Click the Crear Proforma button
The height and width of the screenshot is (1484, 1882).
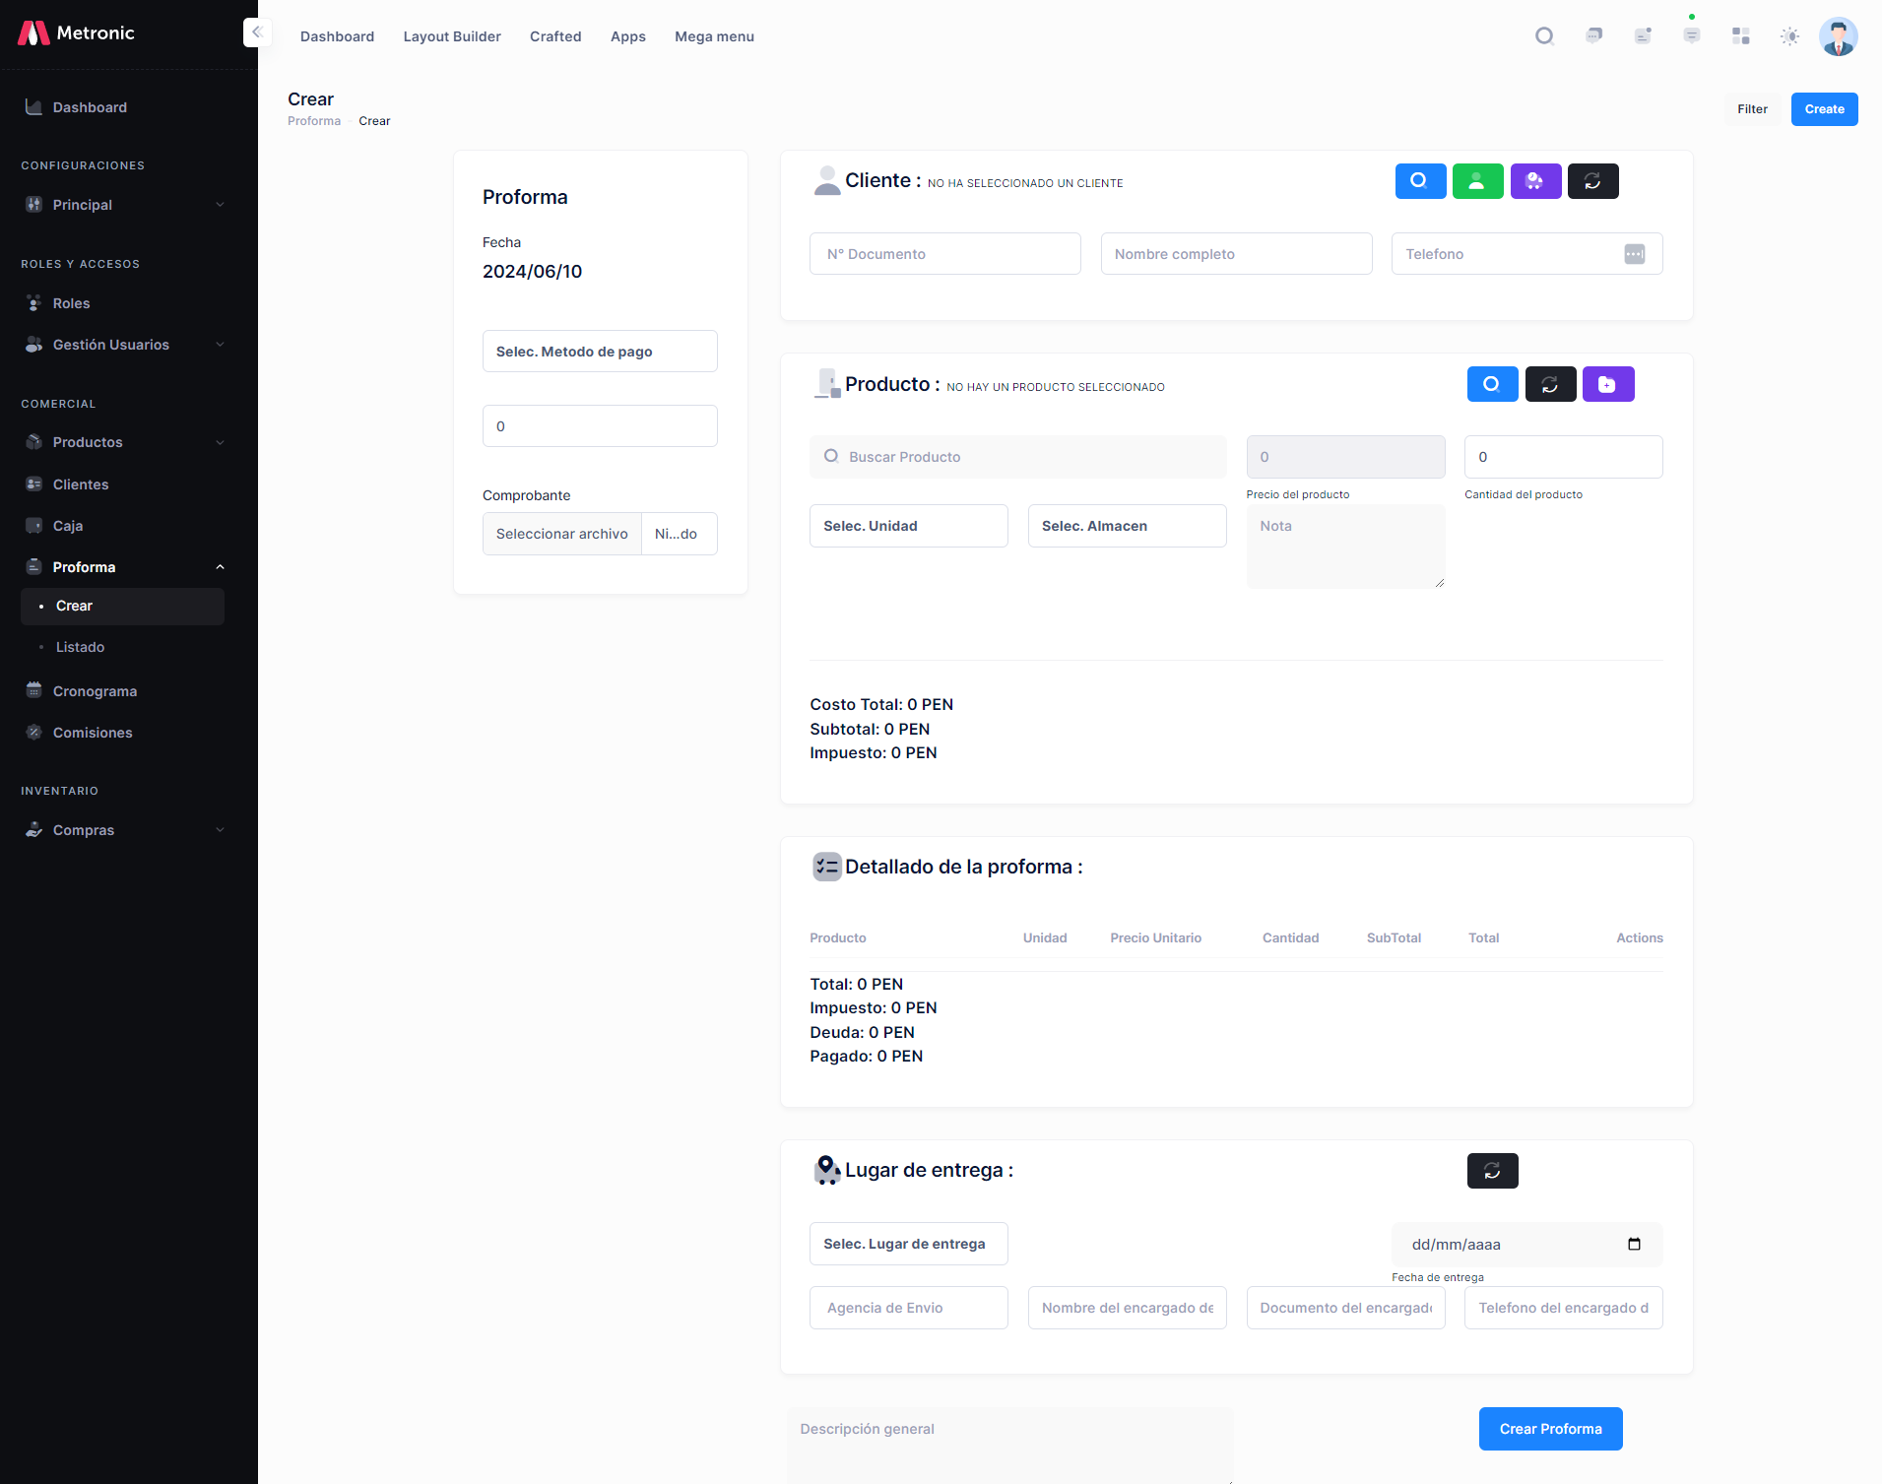click(x=1549, y=1429)
